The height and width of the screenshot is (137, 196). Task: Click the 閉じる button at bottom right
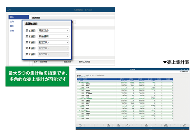[185, 125]
